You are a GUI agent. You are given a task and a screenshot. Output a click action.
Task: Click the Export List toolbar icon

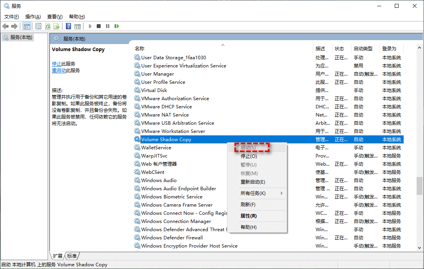(57, 26)
